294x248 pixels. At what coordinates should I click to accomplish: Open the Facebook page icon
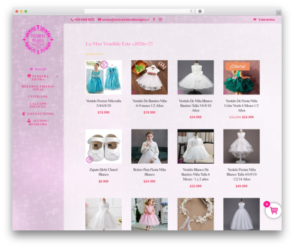[154, 19]
